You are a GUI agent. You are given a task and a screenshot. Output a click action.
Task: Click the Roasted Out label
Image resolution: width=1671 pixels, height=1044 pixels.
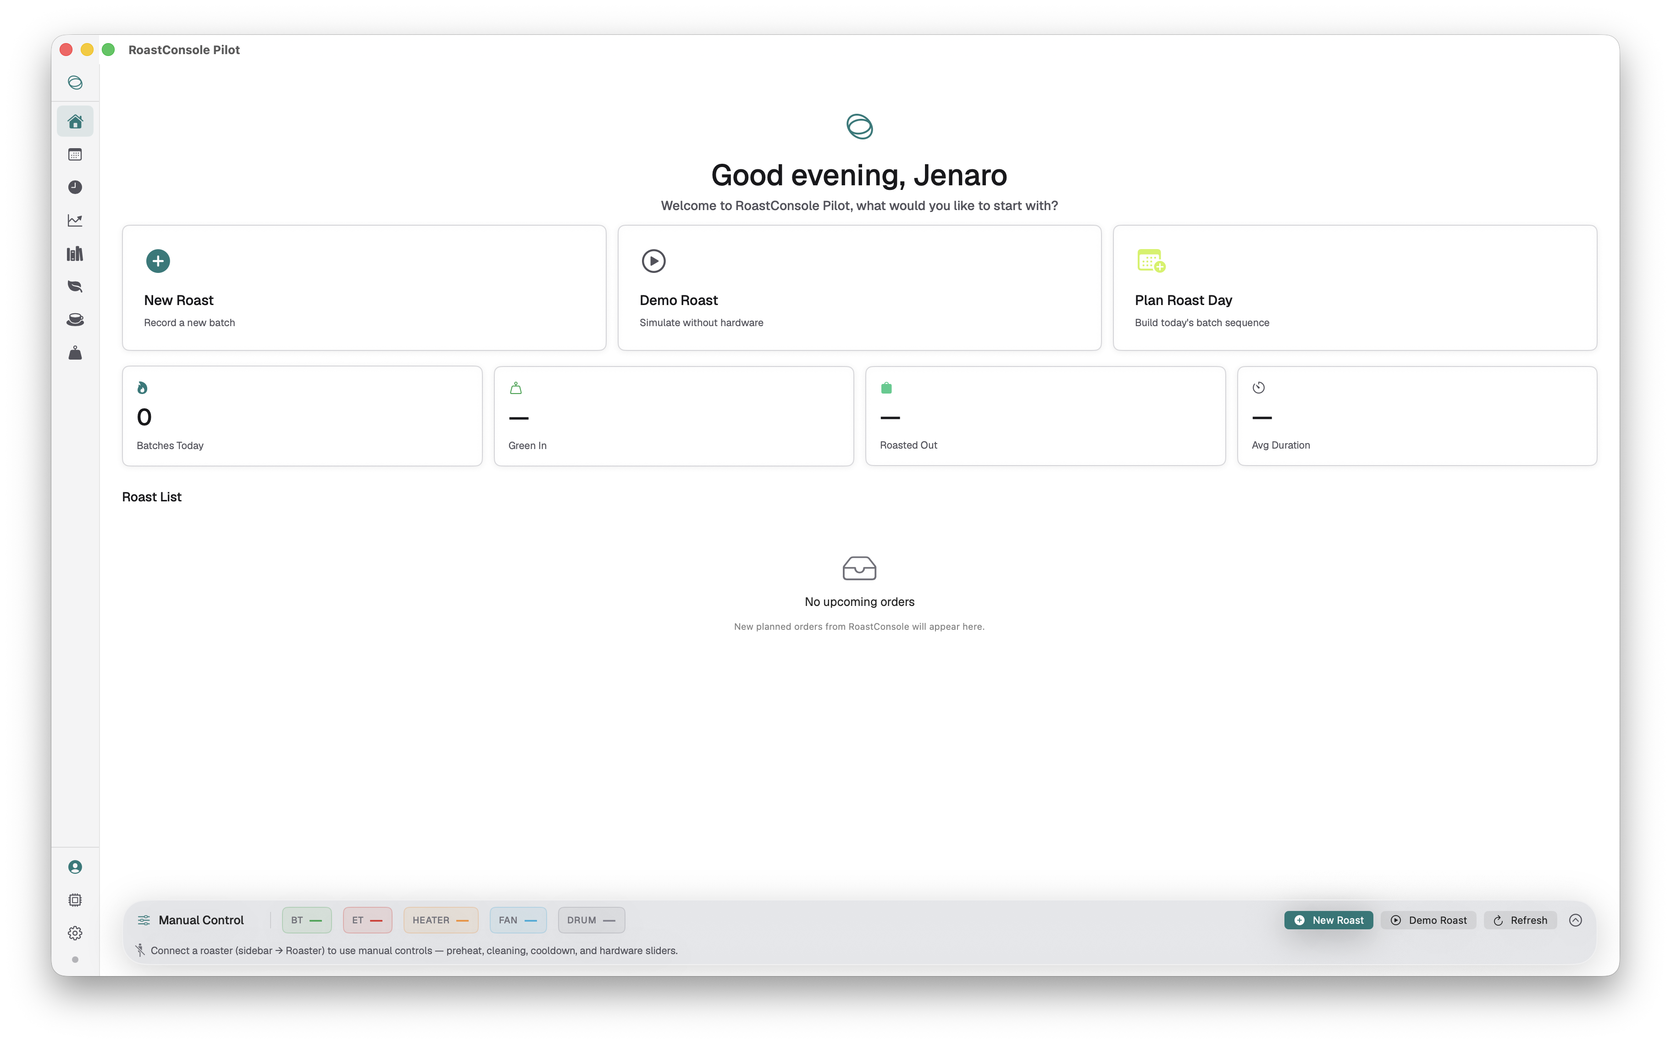pos(908,445)
